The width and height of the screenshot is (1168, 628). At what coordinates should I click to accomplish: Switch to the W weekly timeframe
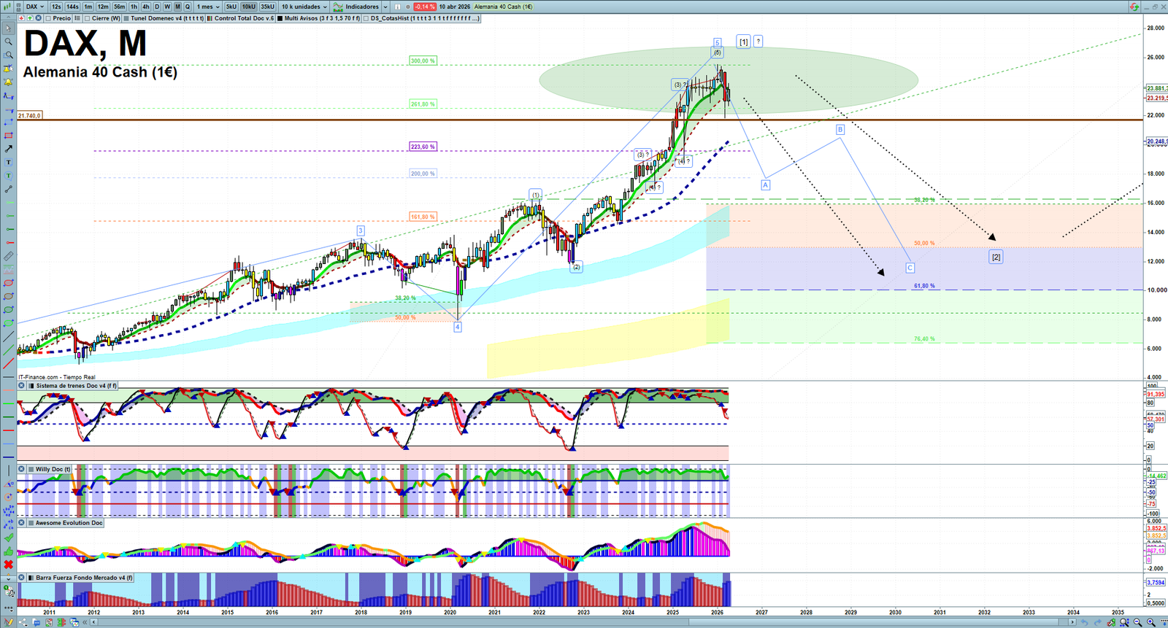(x=167, y=7)
